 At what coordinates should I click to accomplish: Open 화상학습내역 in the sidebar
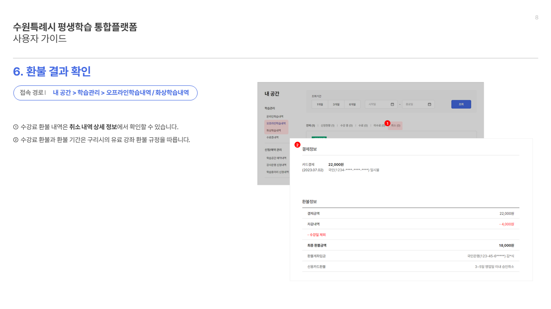[274, 130]
